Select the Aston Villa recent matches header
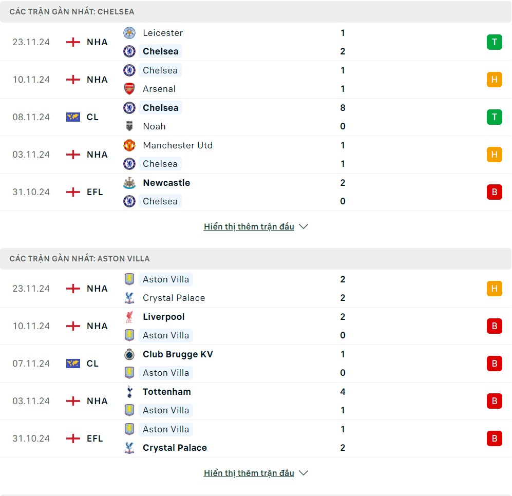Viewport: 512px width, 496px height. click(80, 258)
